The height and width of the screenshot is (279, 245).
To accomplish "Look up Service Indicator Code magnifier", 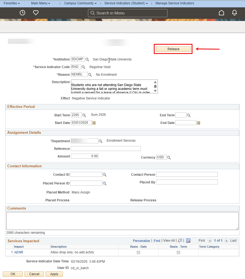I will (x=83, y=67).
